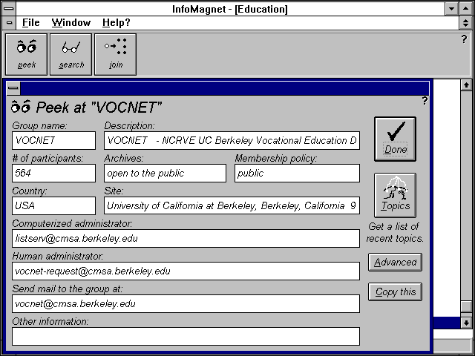
Task: Select the Human administrator email field
Action: tap(186, 271)
